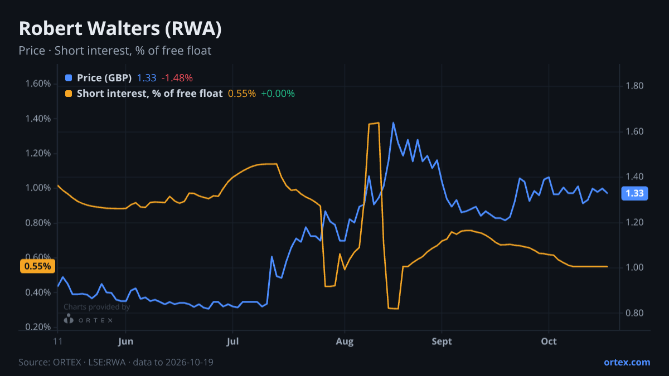Click the 1.60% left axis label
The height and width of the screenshot is (376, 669).
pos(38,84)
